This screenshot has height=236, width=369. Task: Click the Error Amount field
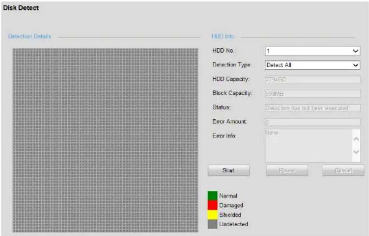313,122
